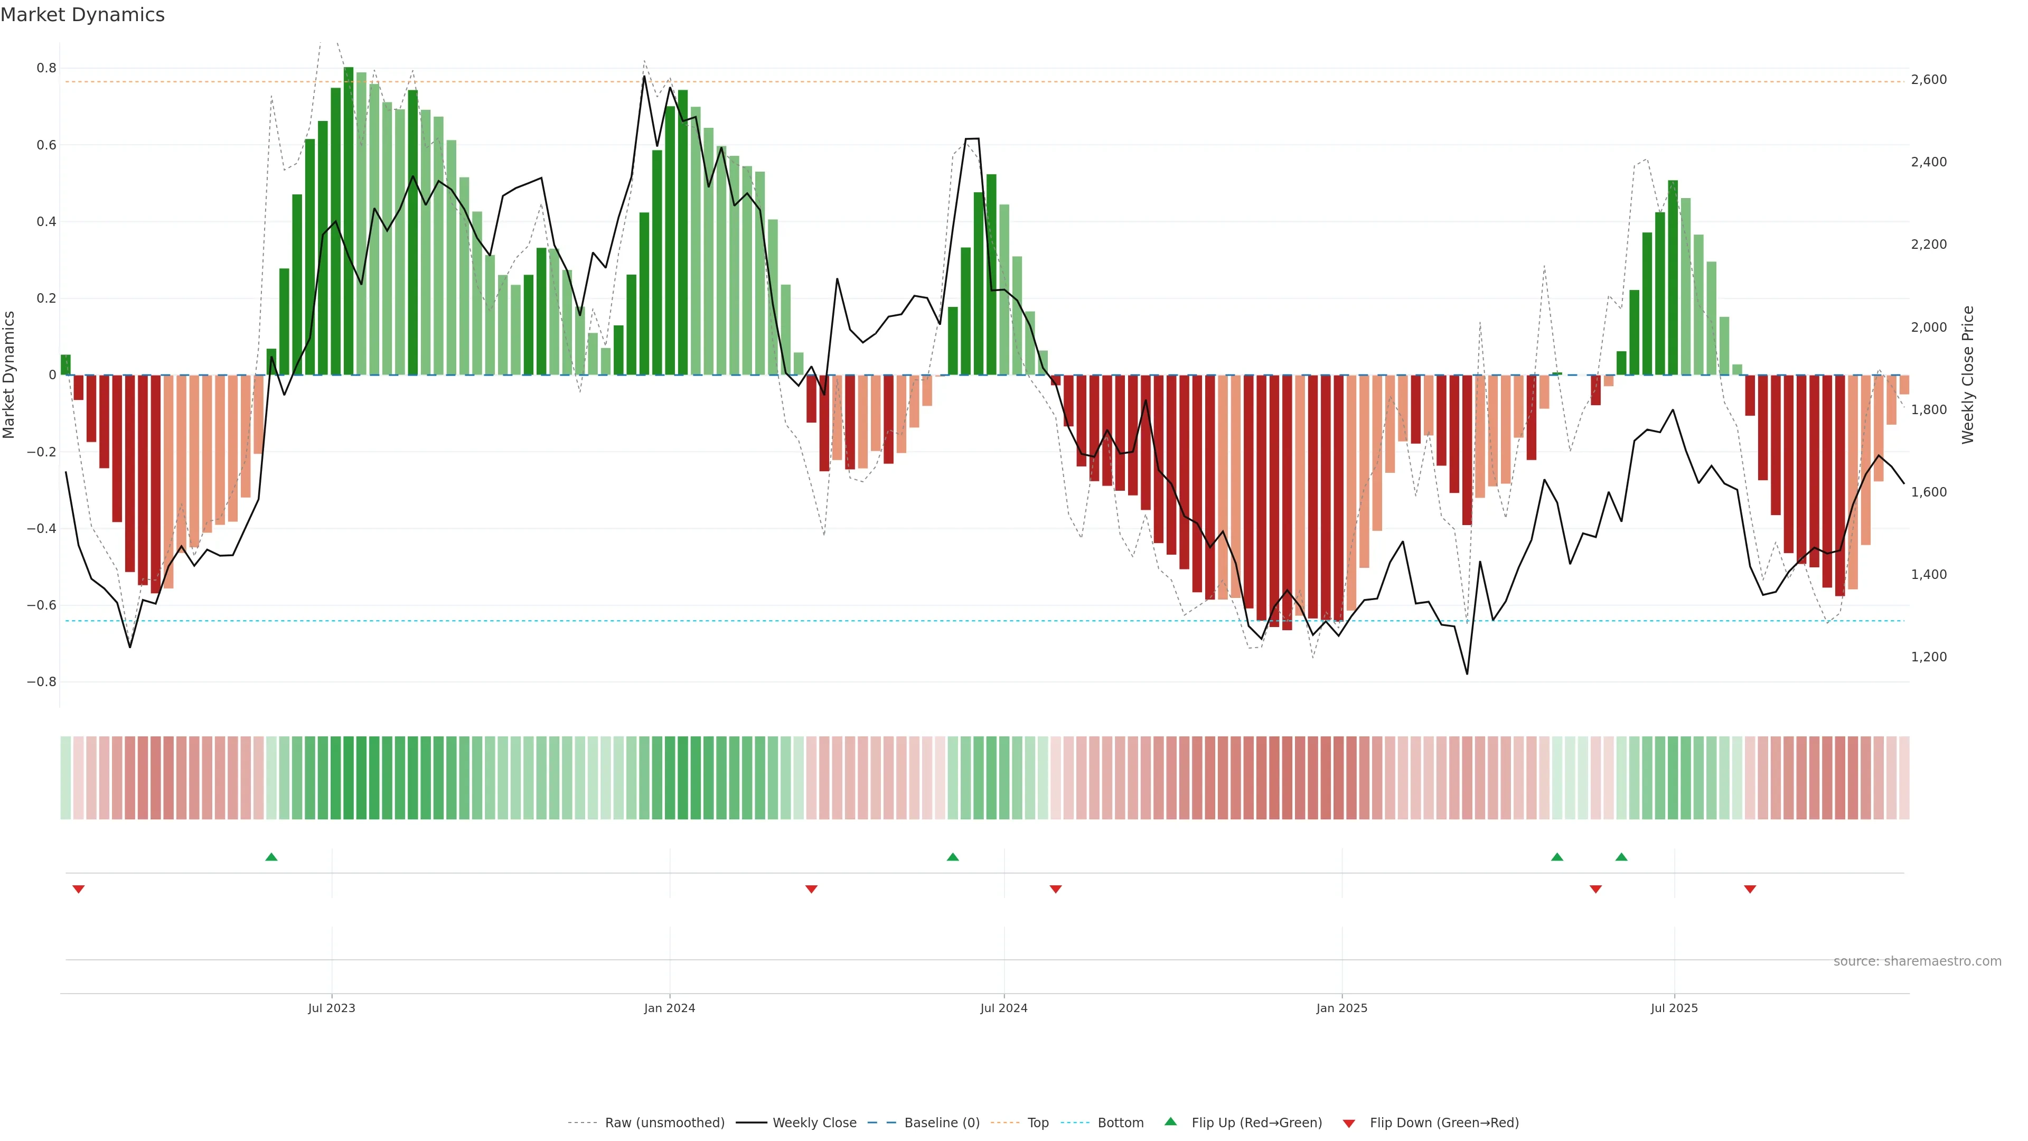Click the red flip-down marker just after Jul 2024
This screenshot has height=1141, width=2028.
(x=1056, y=889)
